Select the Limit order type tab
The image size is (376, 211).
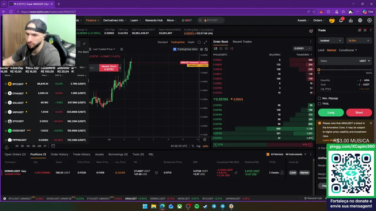point(321,50)
